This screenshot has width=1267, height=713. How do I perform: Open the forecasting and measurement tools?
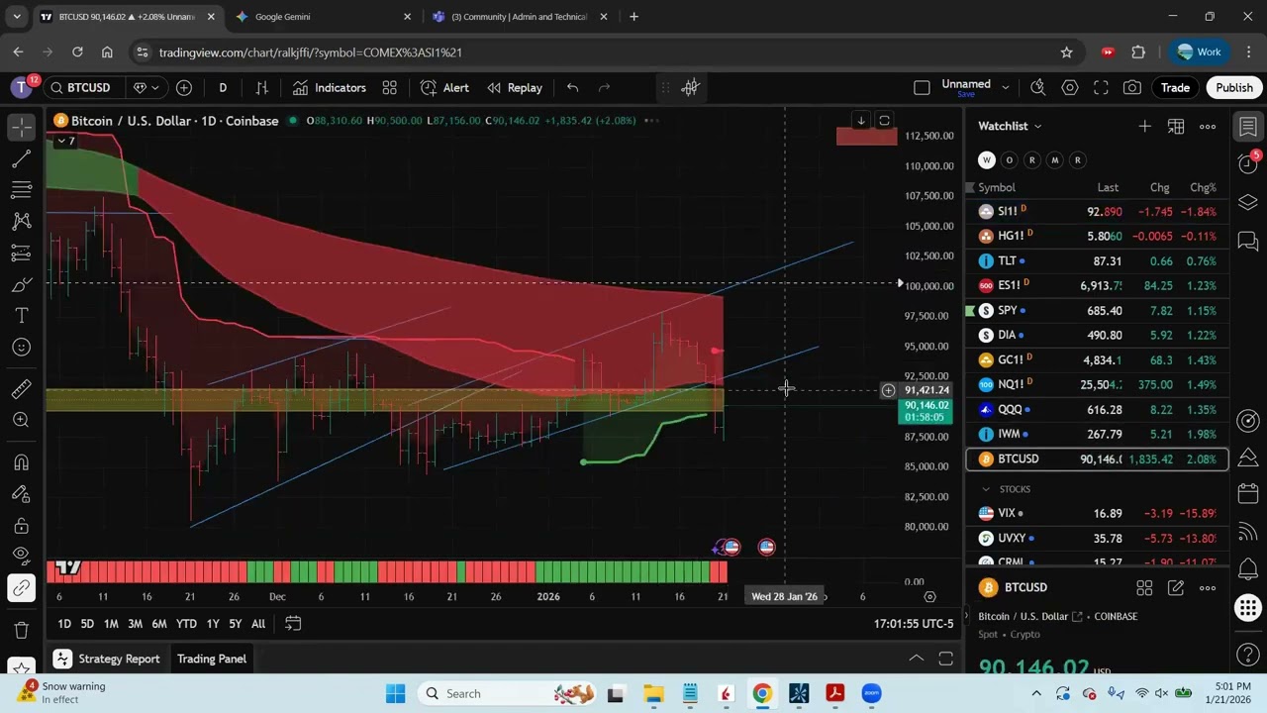tap(21, 254)
